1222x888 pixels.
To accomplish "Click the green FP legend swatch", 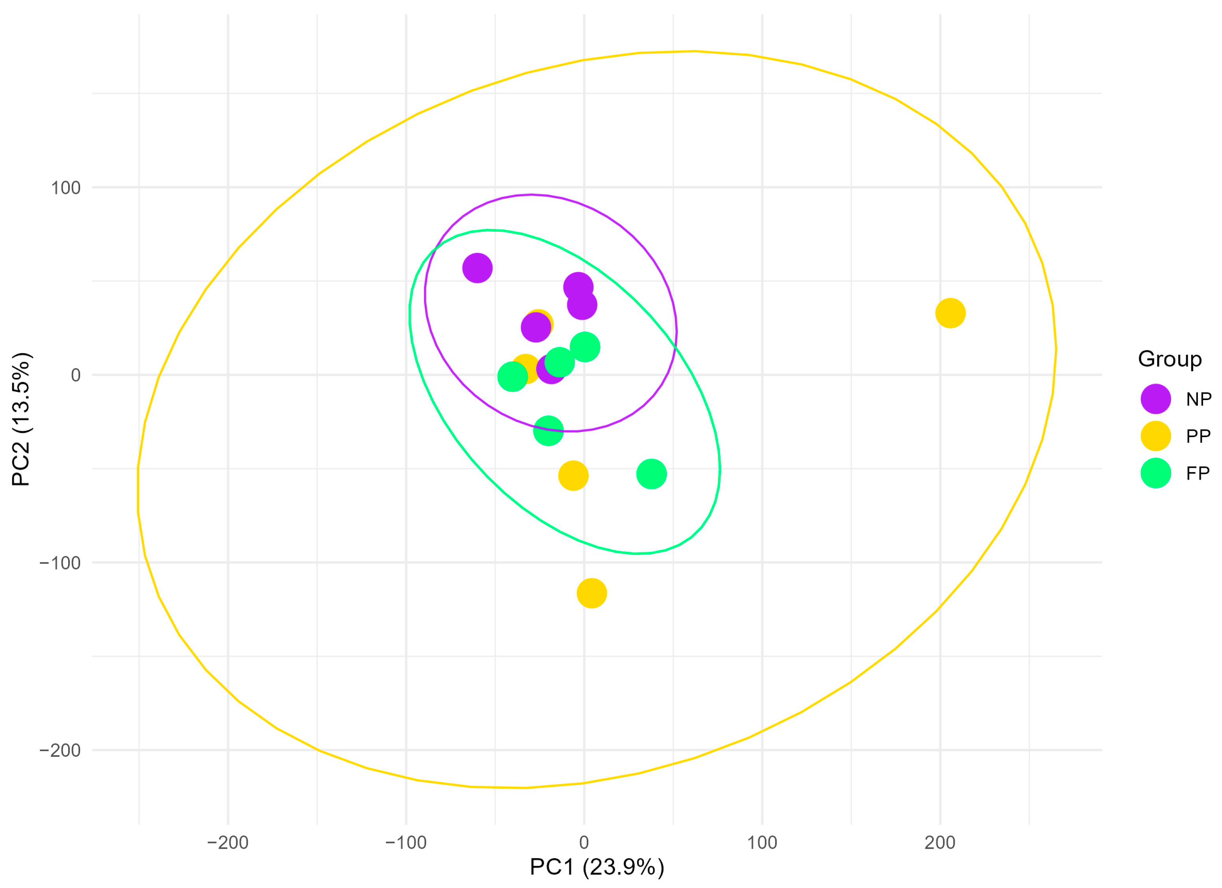I will [x=1156, y=473].
